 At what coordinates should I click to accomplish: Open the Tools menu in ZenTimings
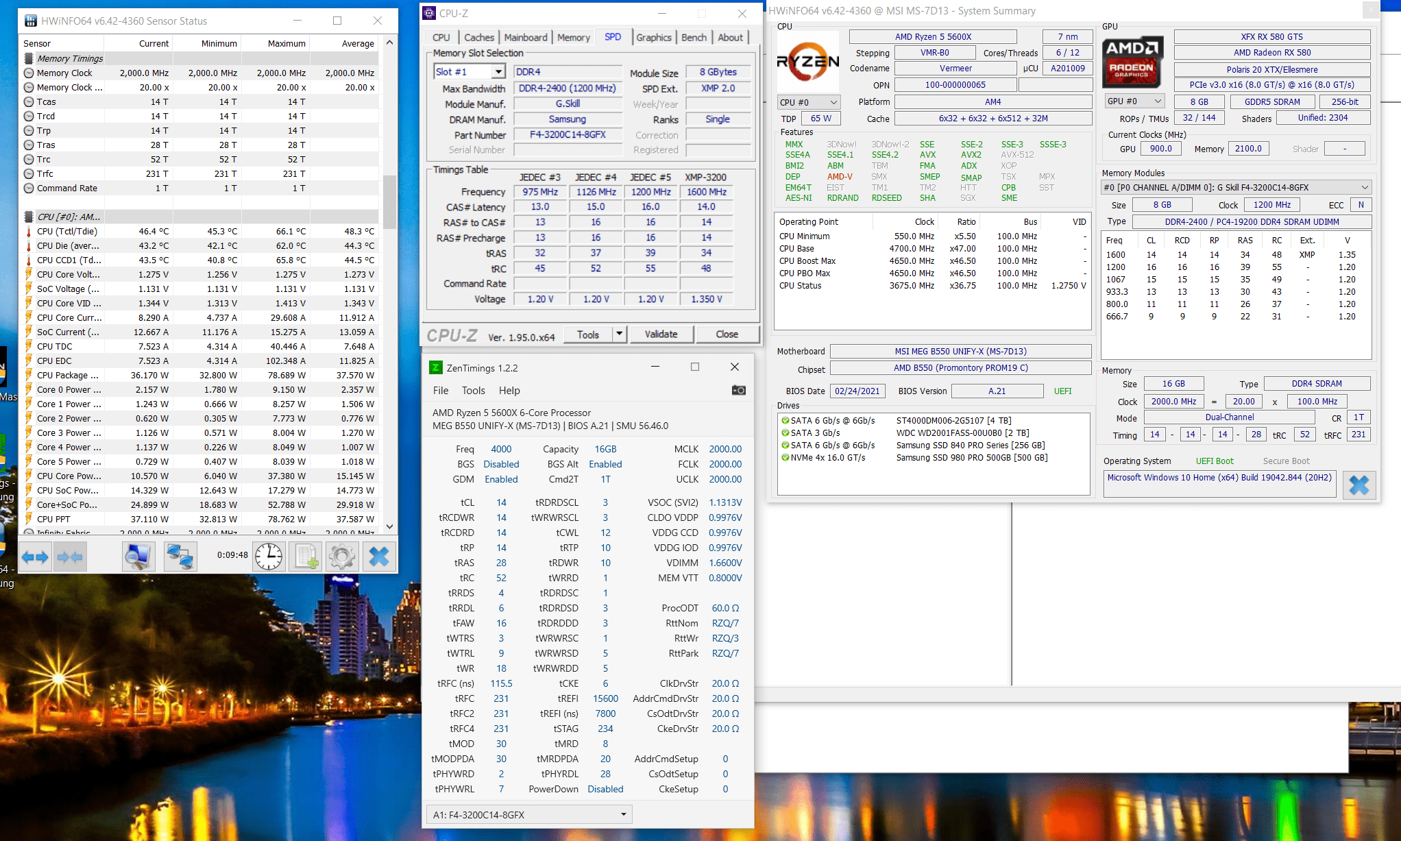point(473,390)
